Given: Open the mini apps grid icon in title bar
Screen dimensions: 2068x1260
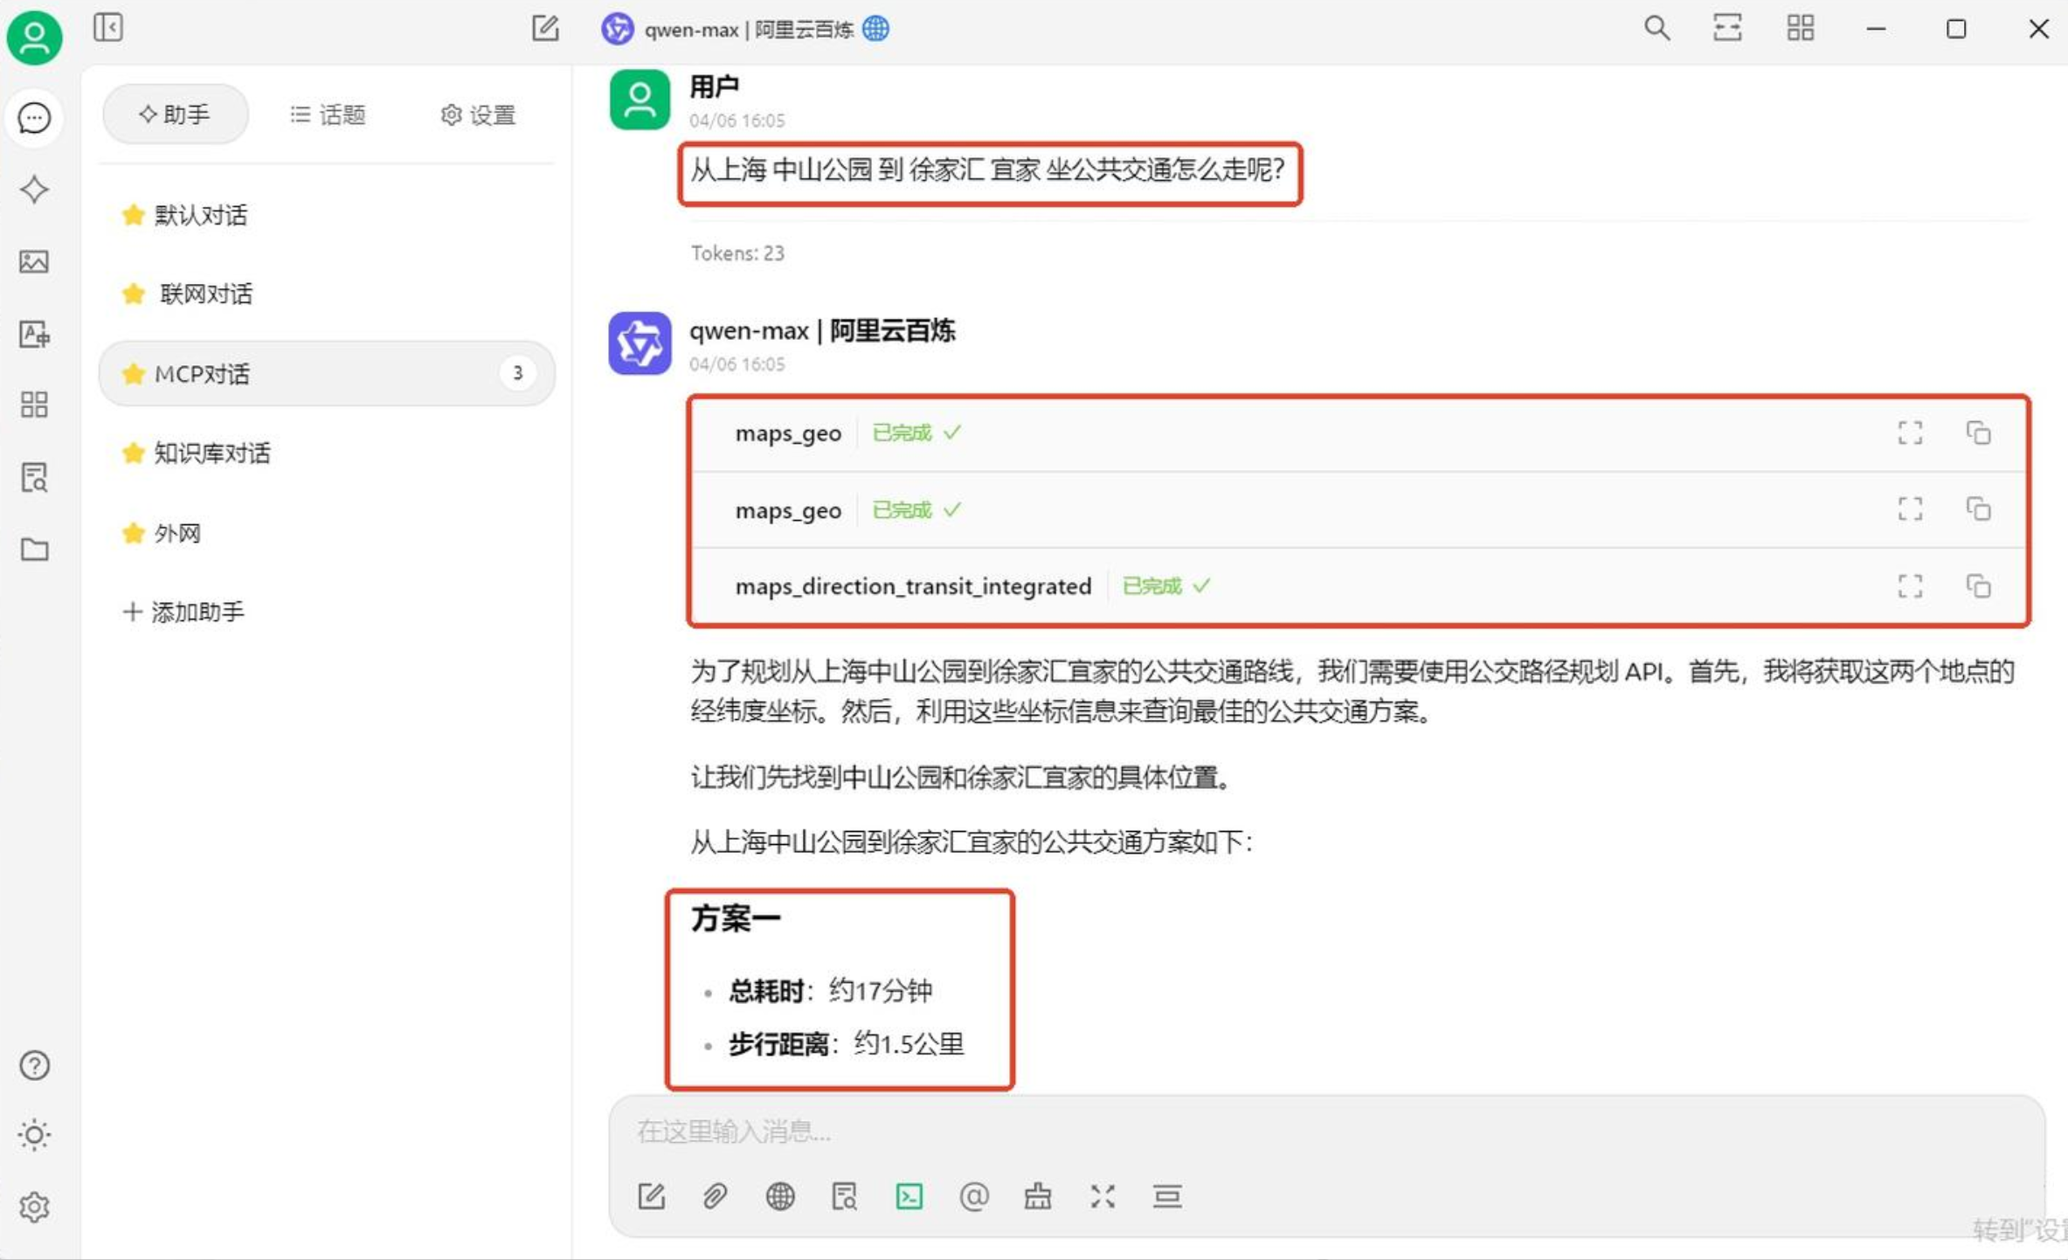Looking at the screenshot, I should (1801, 28).
